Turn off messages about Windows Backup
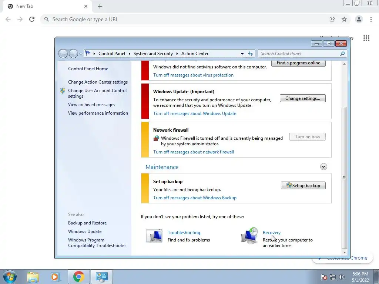Screen dimensions: 379x284 [195, 198]
